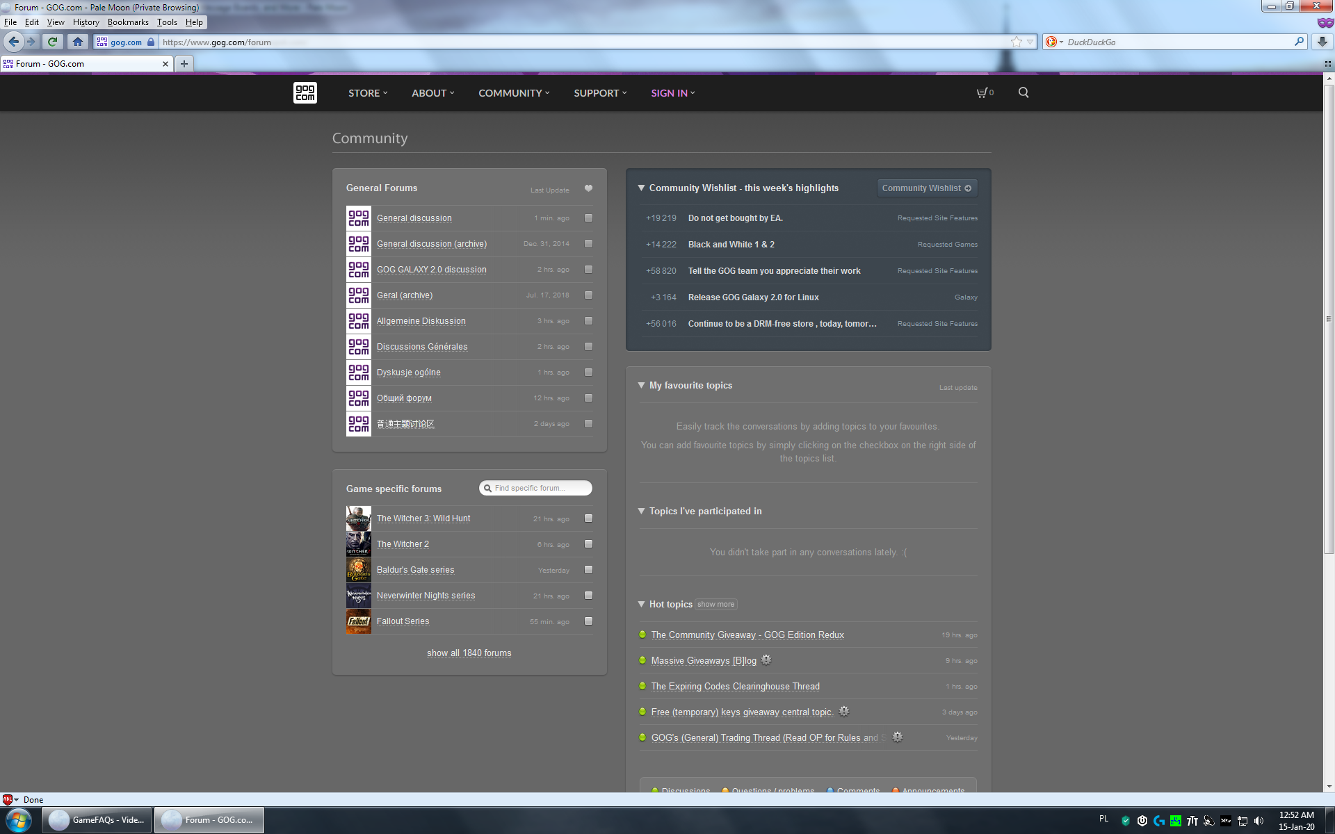Screen dimensions: 1335x834
Task: Collapse the My favourite topics section
Action: (x=641, y=386)
